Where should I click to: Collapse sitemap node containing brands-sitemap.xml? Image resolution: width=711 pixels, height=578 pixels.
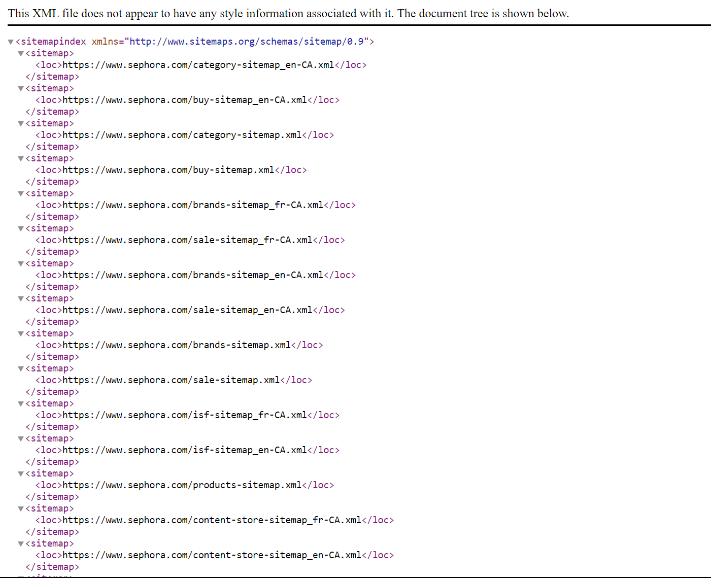click(21, 334)
